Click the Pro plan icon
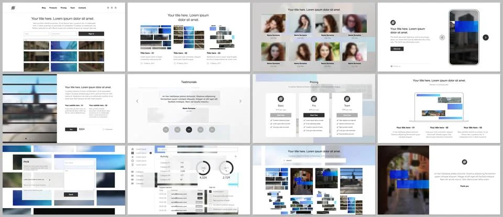503x217 pixels. 314,99
